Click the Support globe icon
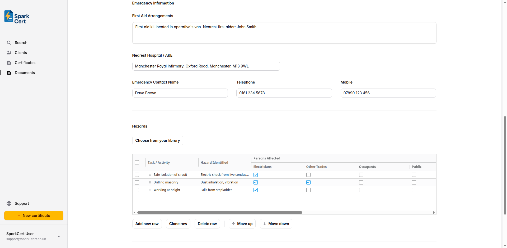 click(9, 203)
